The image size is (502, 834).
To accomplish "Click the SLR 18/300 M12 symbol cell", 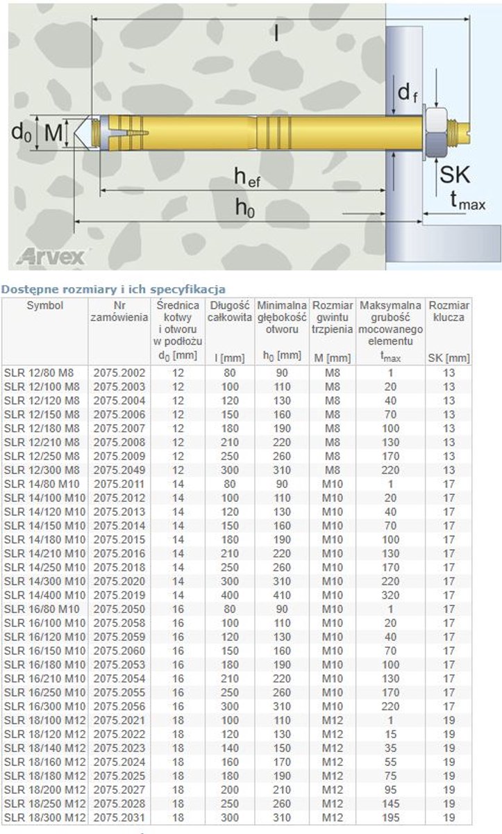I will (x=45, y=817).
